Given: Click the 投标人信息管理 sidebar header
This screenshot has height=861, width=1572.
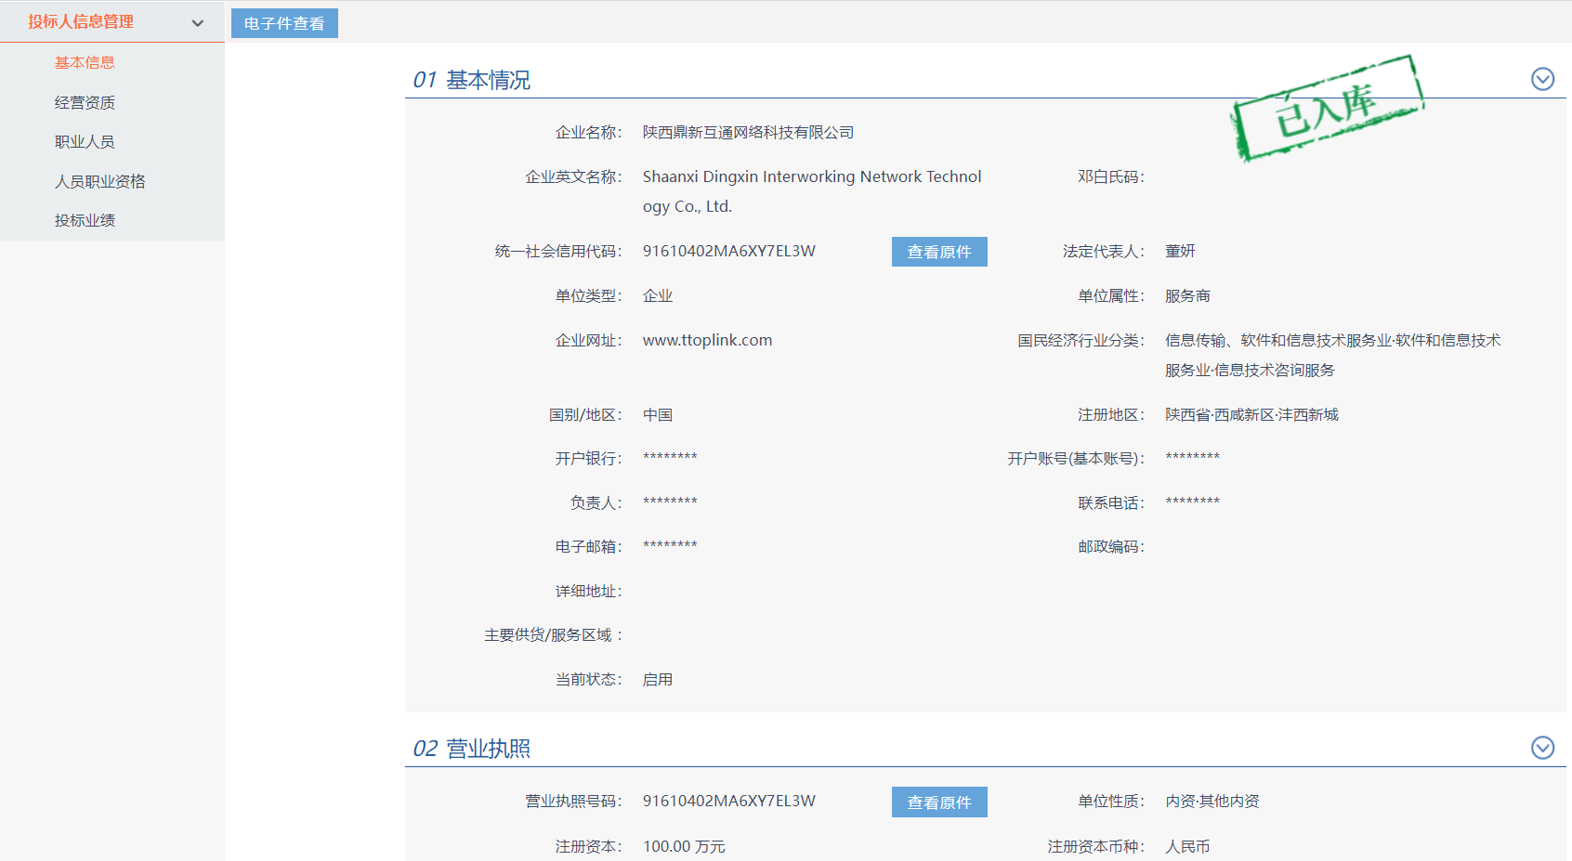Looking at the screenshot, I should (81, 21).
